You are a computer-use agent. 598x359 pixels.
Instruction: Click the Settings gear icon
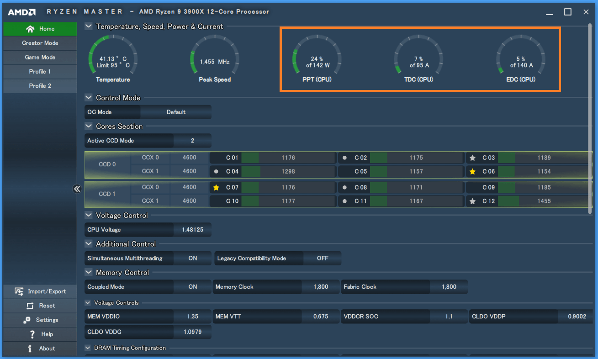click(27, 320)
